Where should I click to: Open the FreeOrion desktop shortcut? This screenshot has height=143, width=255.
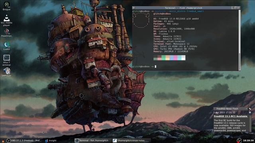pyautogui.click(x=6, y=33)
